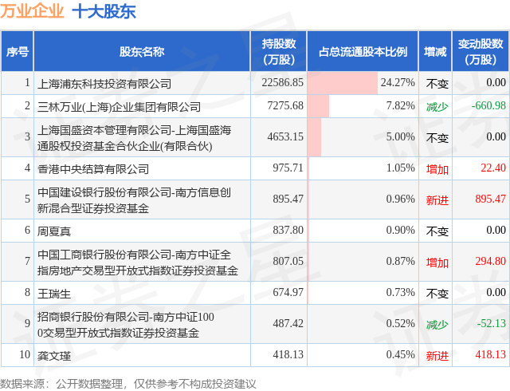Viewport: 510px width, 391px height.
Task: Click the 0.96% ratio value
Action: tap(400, 199)
